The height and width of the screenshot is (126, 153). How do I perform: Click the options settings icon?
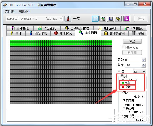(x=118, y=19)
